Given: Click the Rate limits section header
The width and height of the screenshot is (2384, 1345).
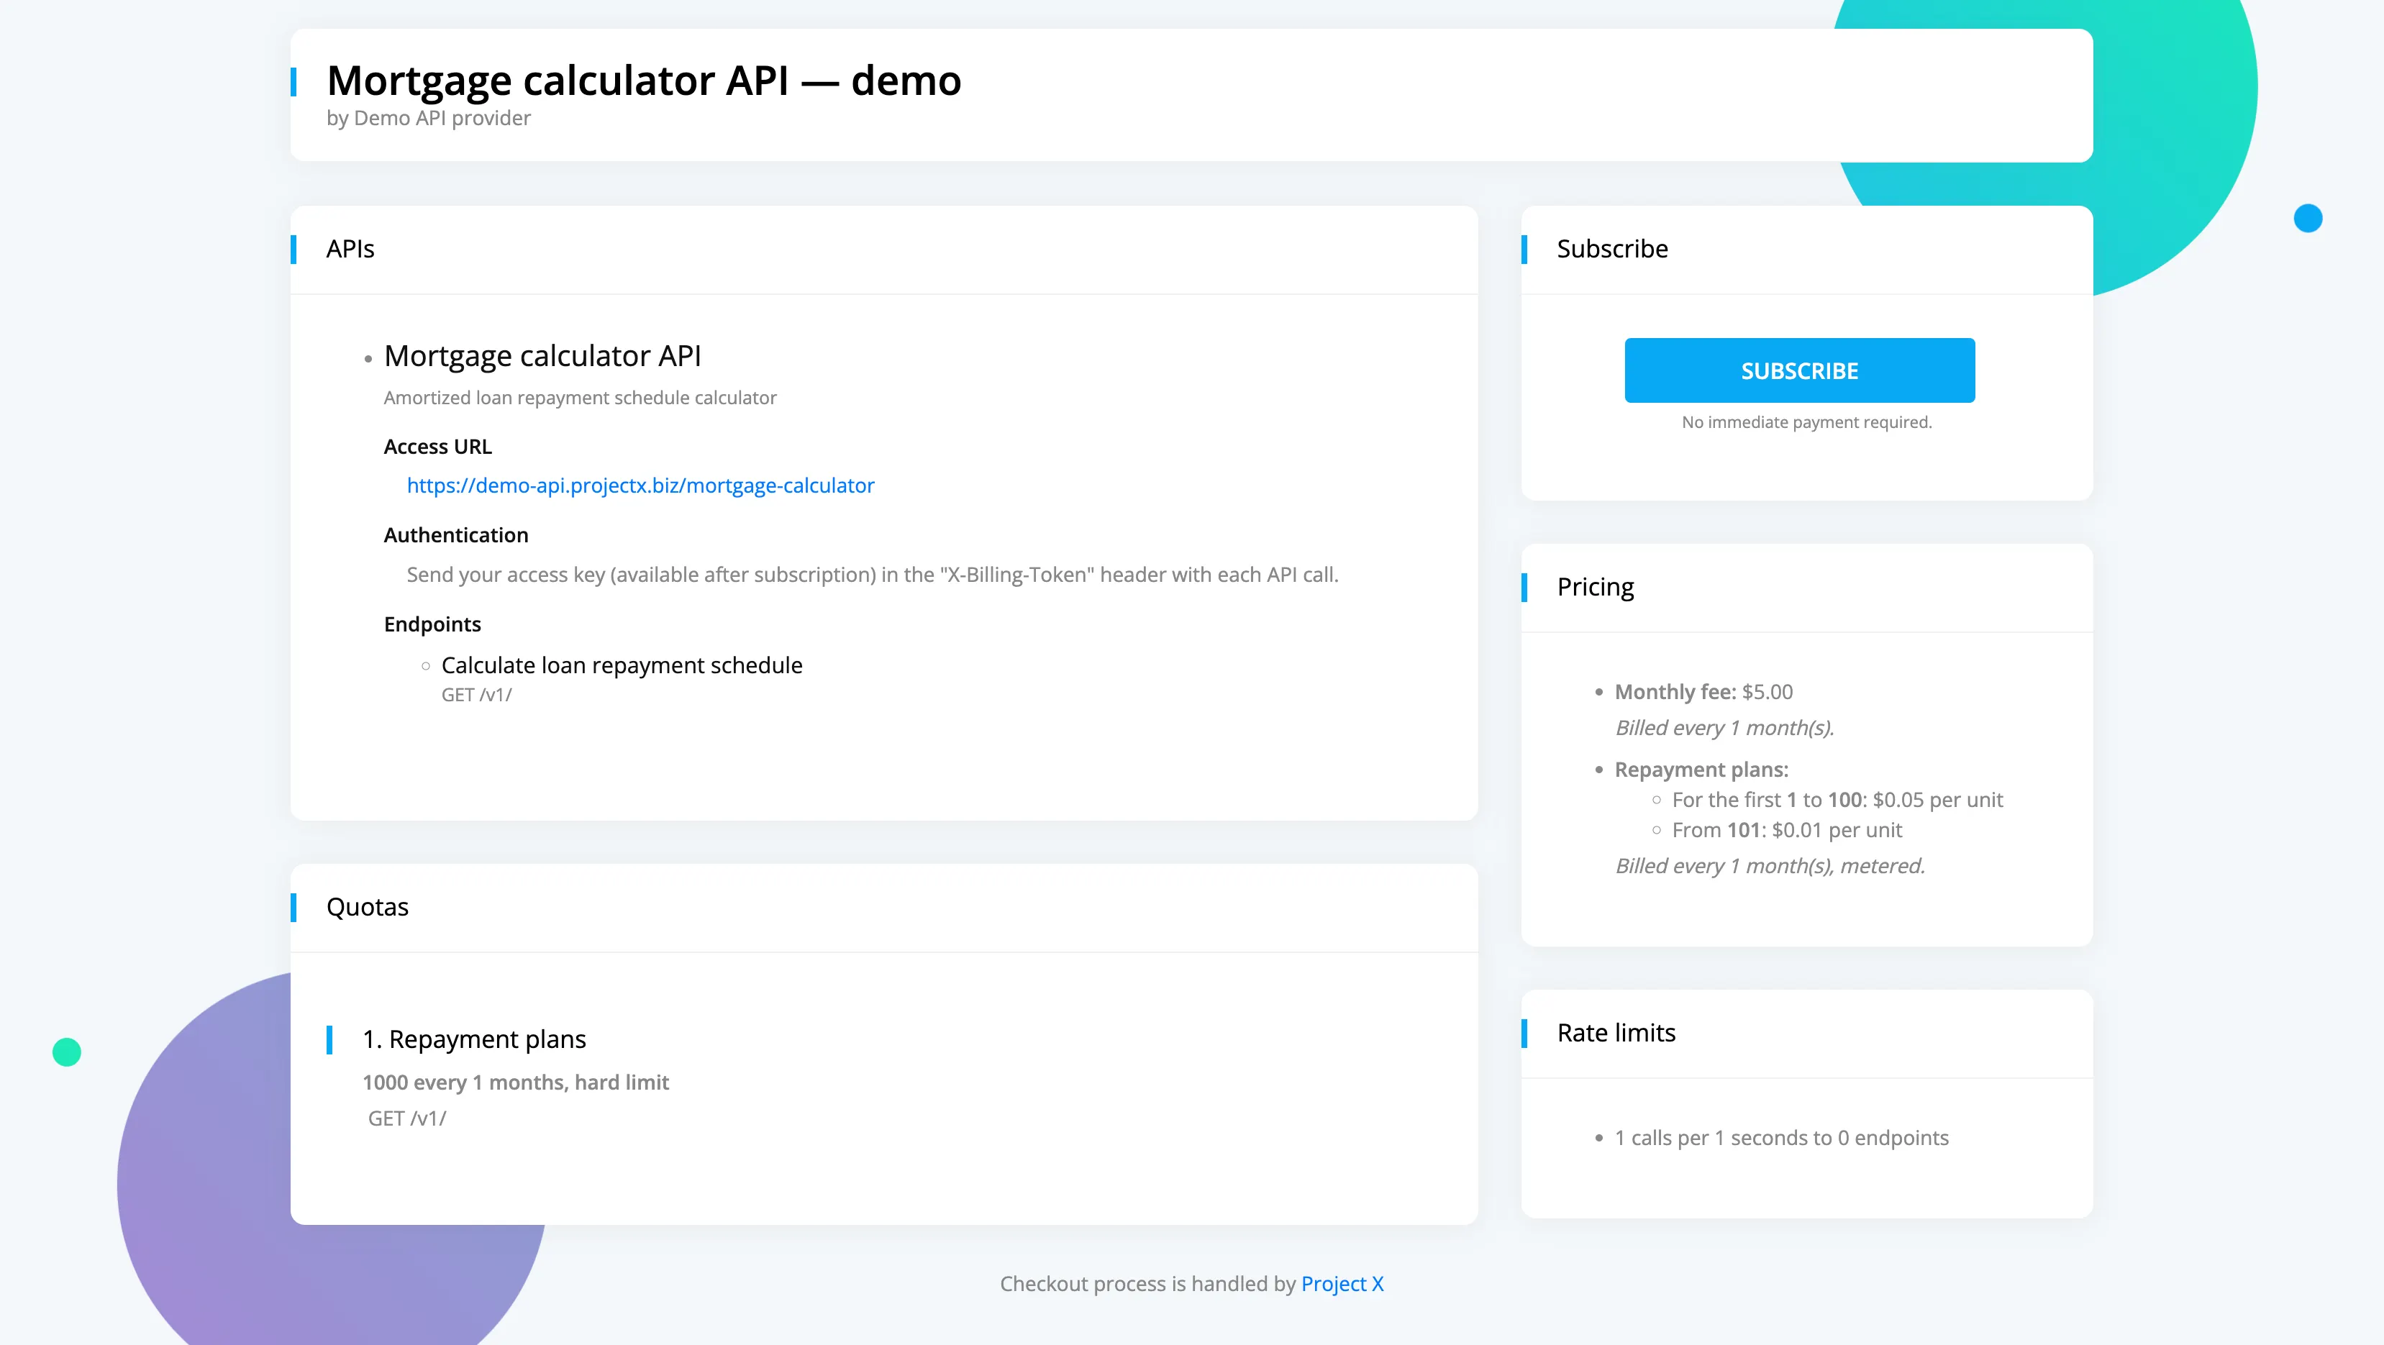Looking at the screenshot, I should [x=1616, y=1032].
